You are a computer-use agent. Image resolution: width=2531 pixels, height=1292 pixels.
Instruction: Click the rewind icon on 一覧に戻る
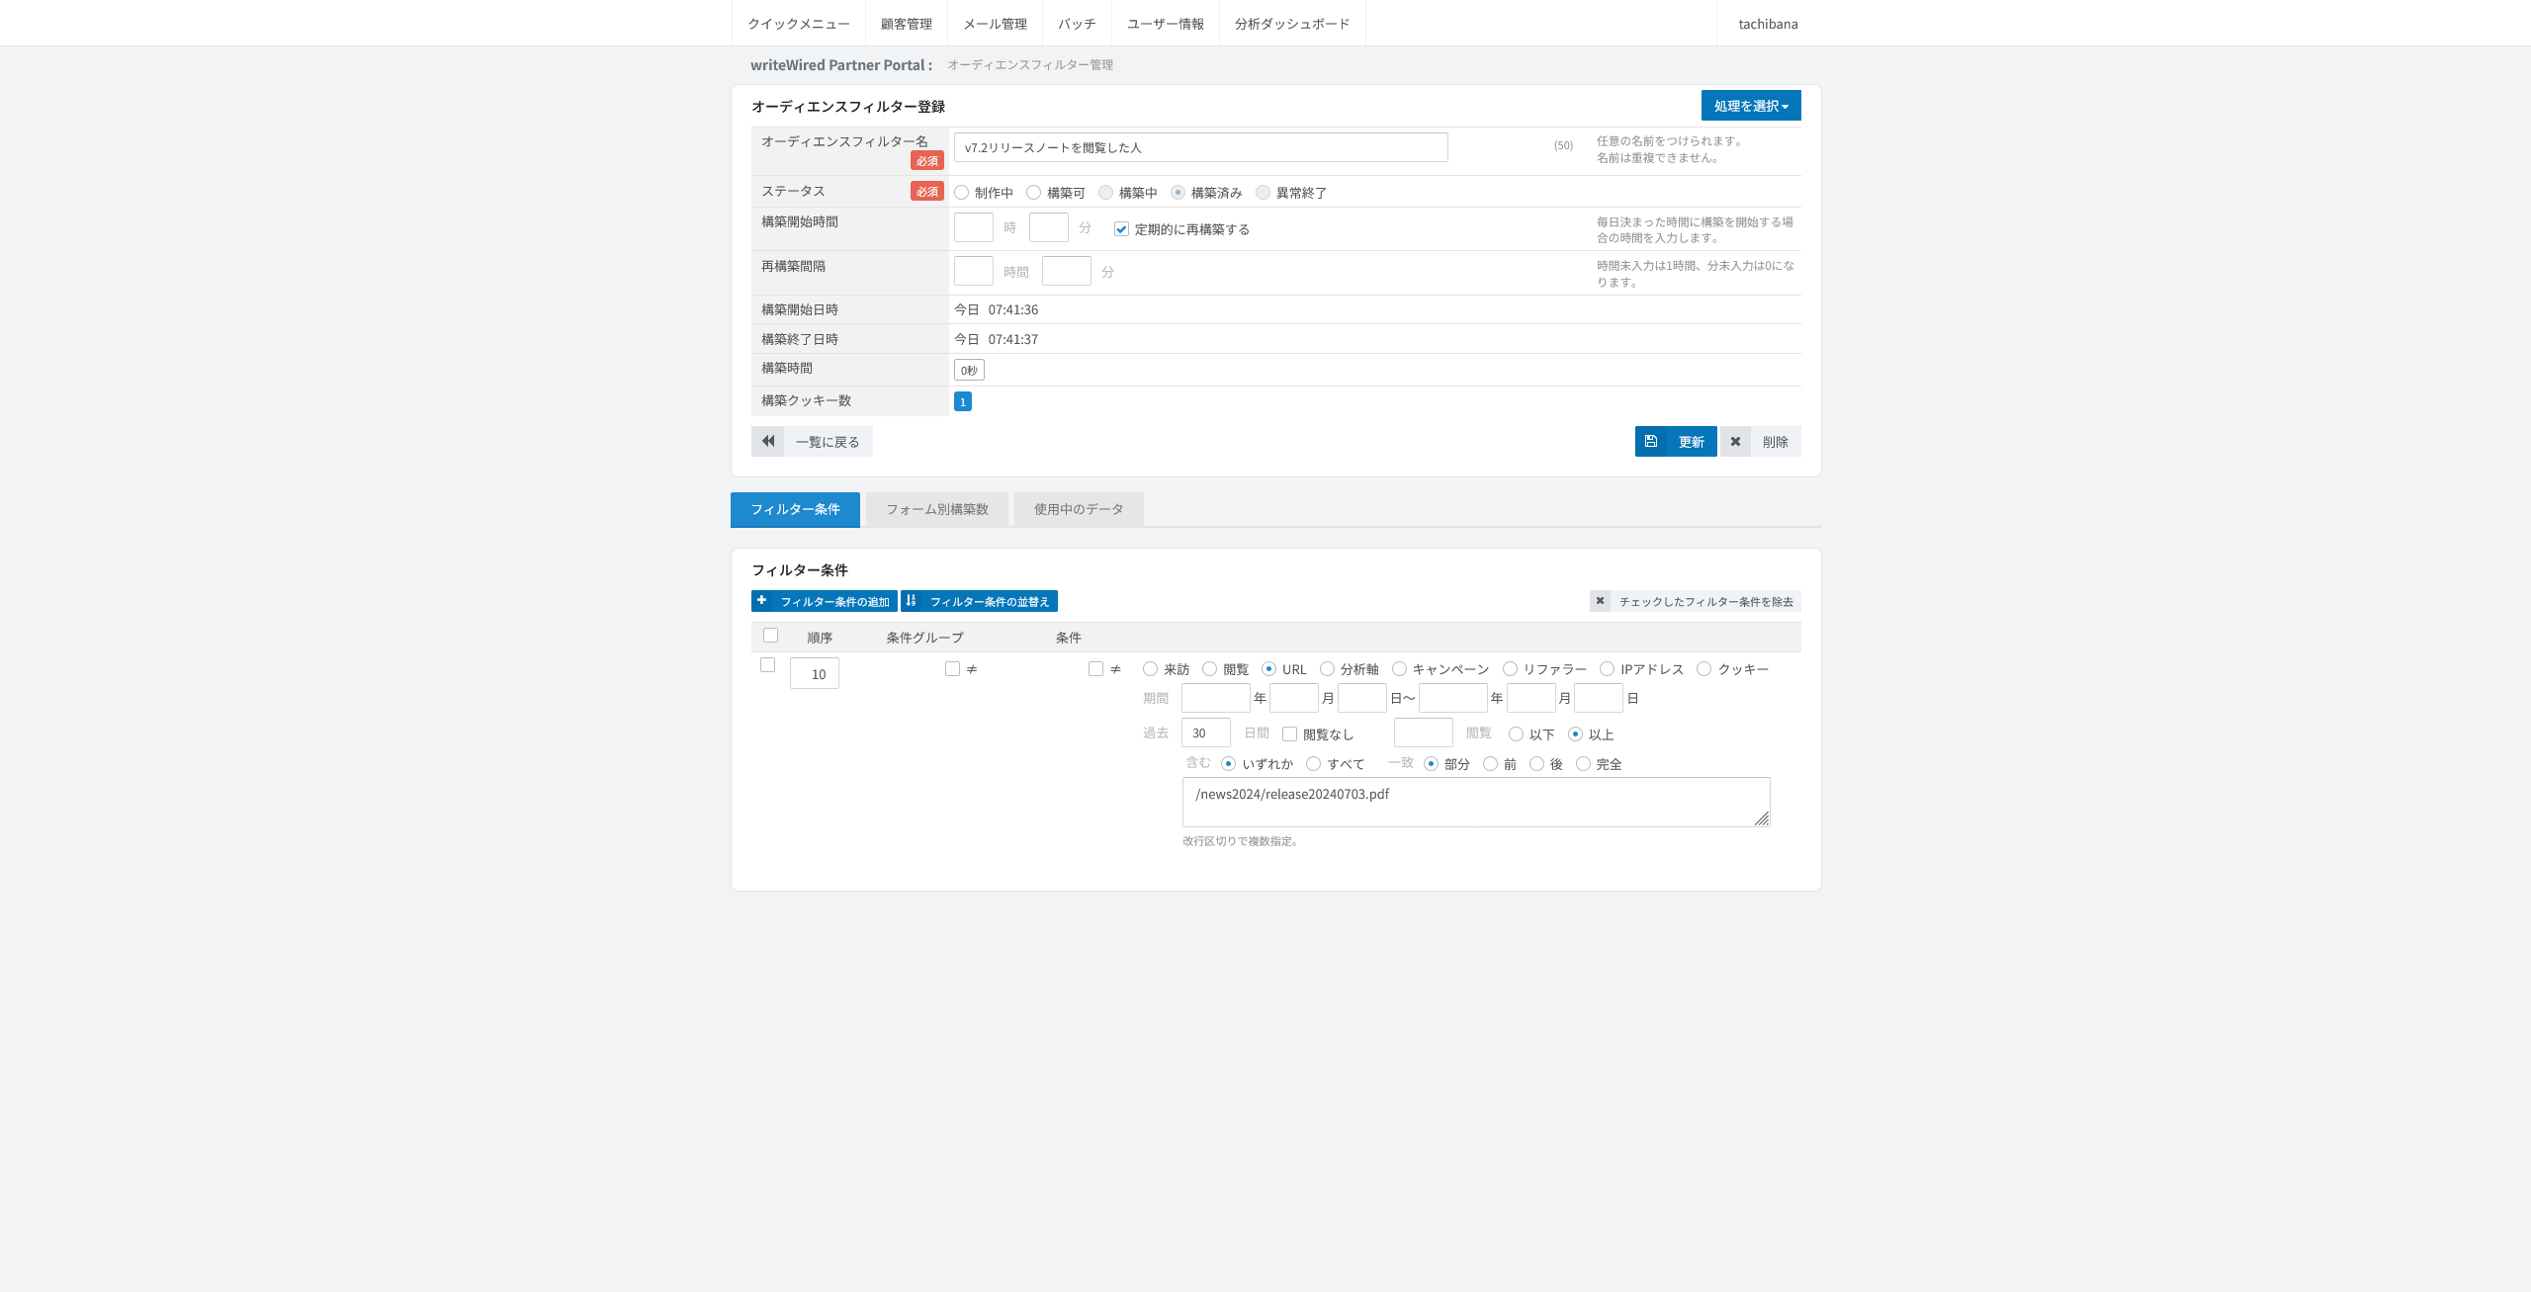click(768, 441)
